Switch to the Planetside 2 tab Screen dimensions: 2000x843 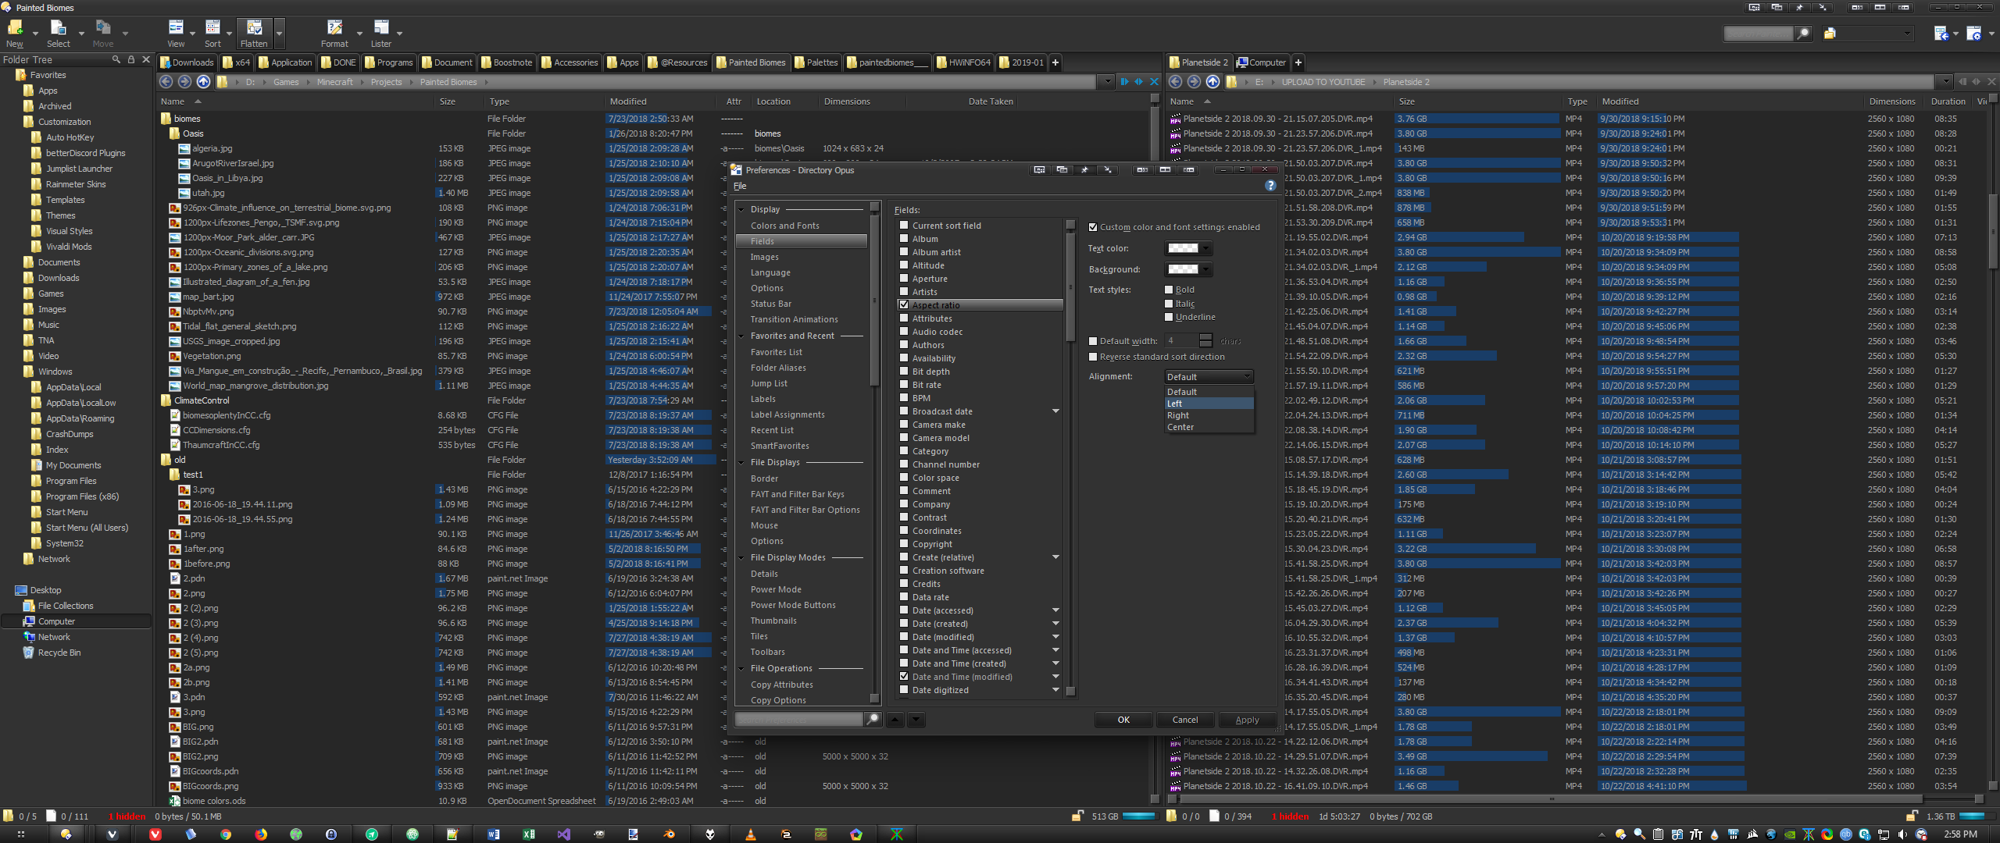pyautogui.click(x=1199, y=62)
